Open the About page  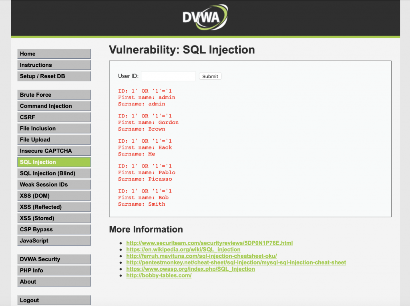[54, 282]
